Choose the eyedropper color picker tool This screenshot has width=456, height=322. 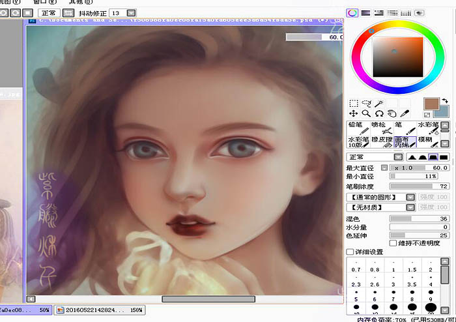[x=405, y=113]
